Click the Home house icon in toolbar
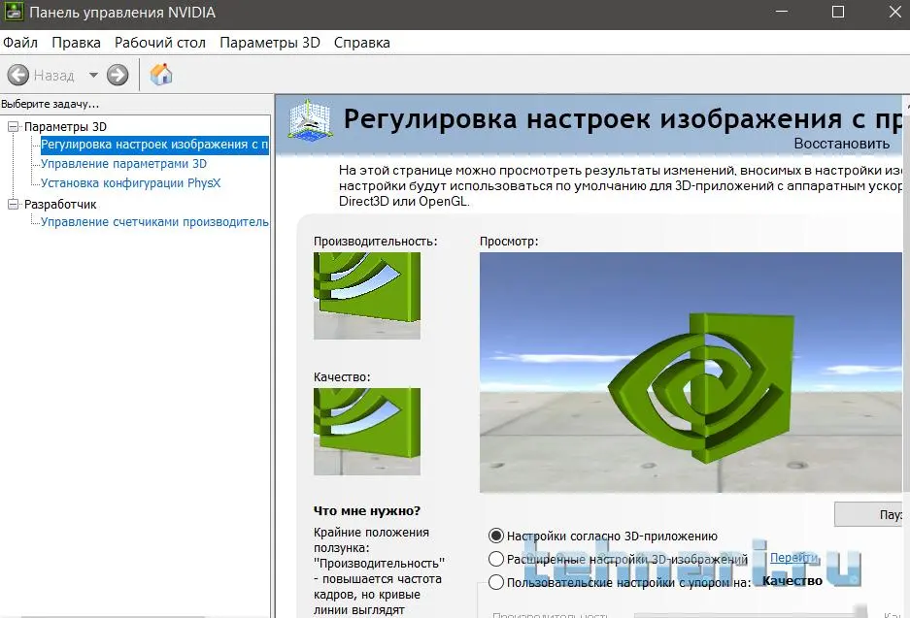 click(x=161, y=75)
